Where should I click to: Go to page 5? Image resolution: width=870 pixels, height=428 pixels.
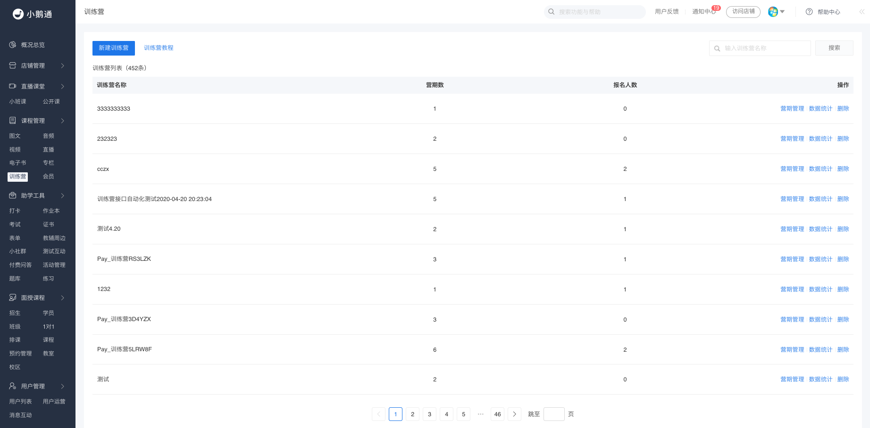(x=463, y=414)
